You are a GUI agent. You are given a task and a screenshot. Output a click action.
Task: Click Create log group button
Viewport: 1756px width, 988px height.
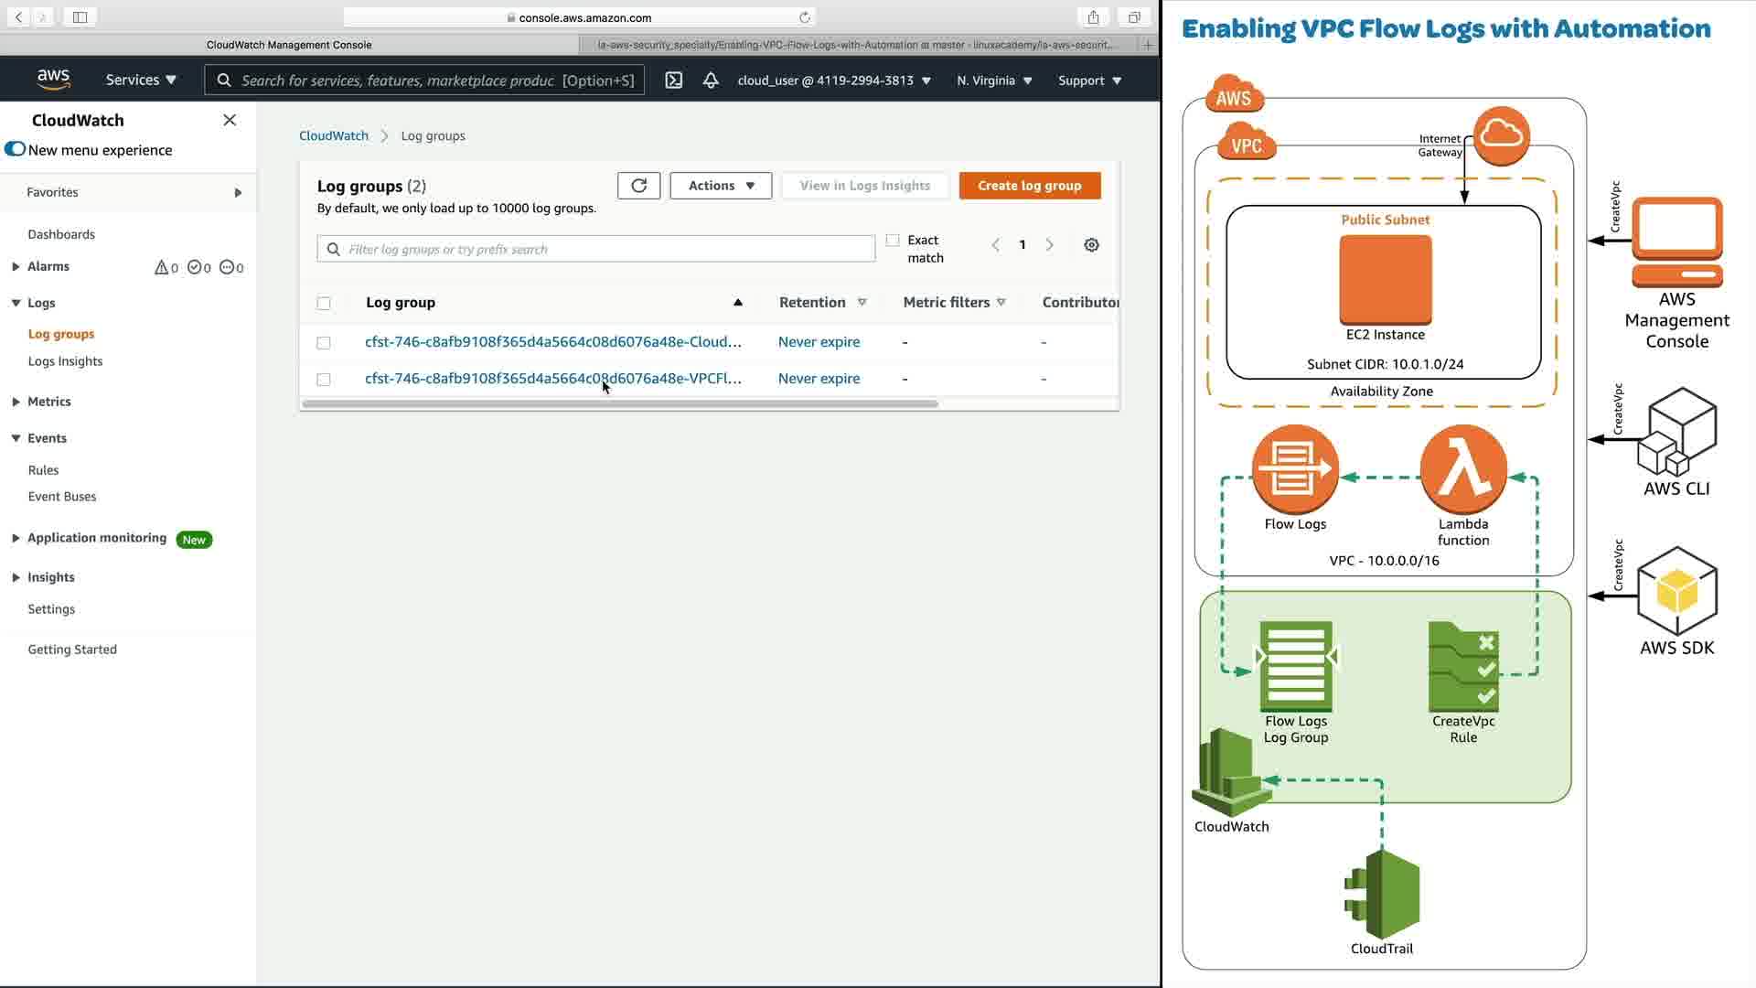click(1029, 186)
